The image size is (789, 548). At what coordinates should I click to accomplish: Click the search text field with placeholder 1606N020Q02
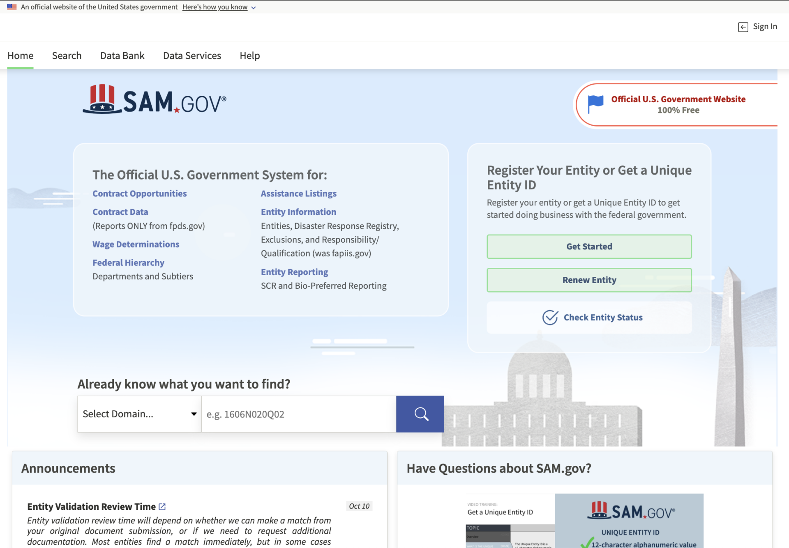299,414
